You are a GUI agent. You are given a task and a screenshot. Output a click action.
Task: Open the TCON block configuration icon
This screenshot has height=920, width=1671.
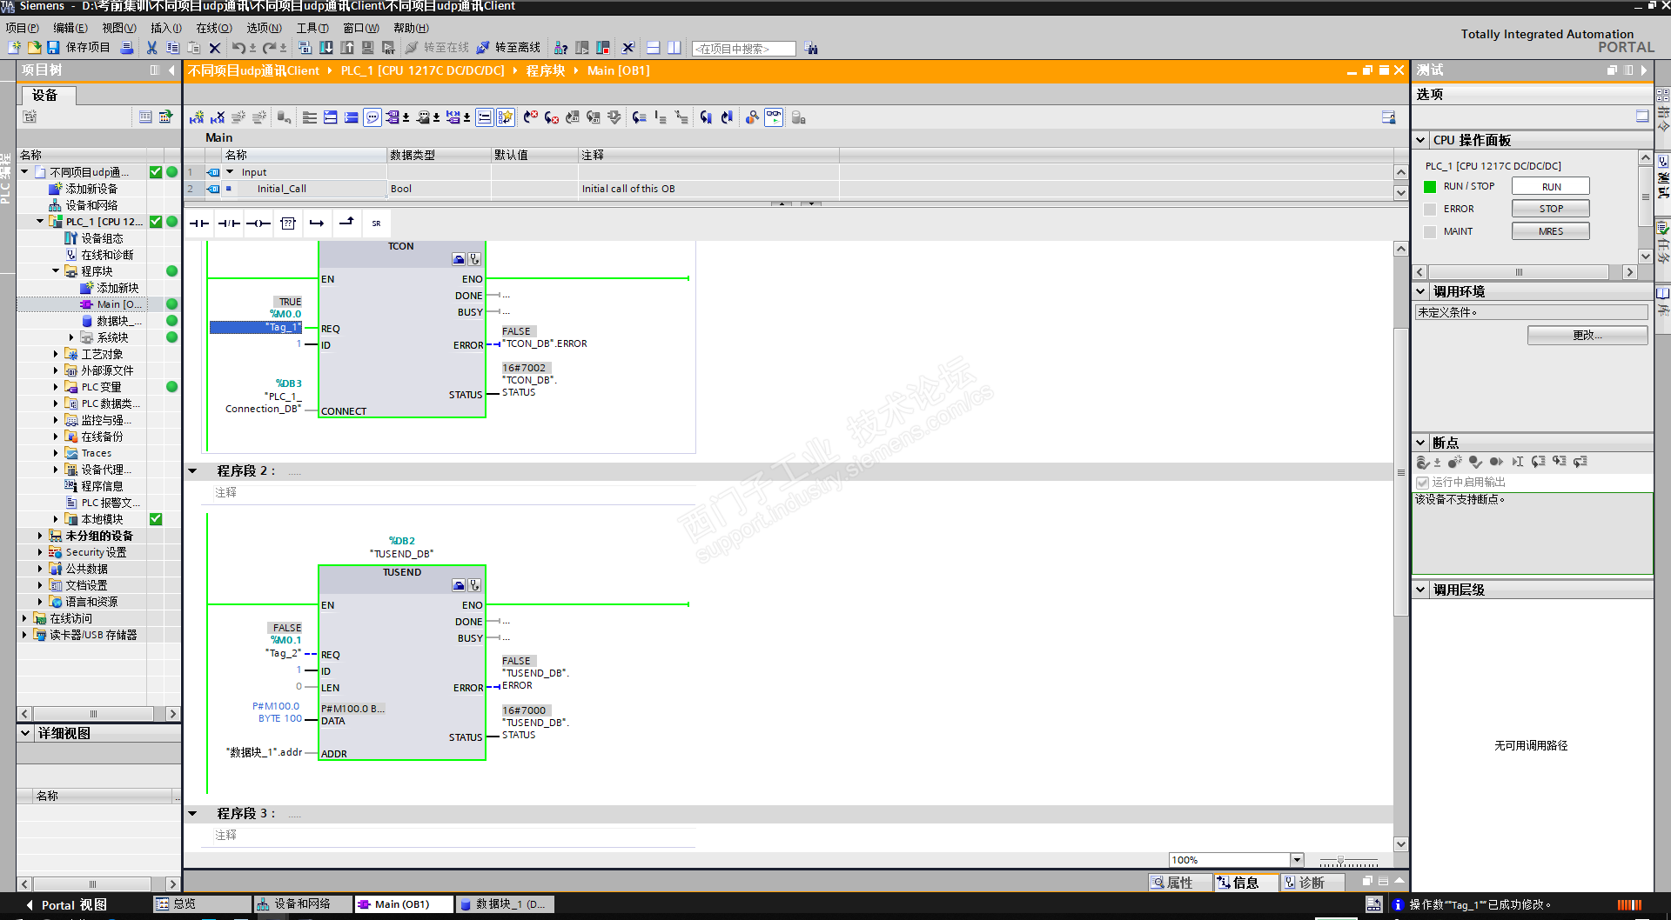459,259
